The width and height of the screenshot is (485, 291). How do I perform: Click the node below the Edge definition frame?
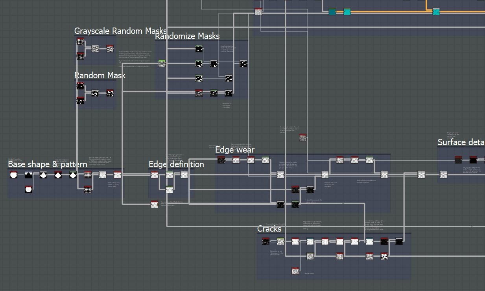tap(155, 204)
